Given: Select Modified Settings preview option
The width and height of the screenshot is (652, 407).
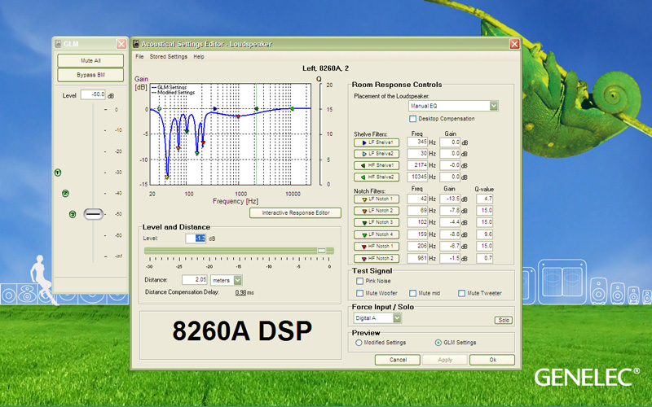Looking at the screenshot, I should pos(358,343).
